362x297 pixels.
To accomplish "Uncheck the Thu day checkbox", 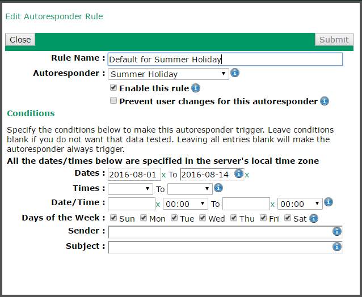I will 234,218.
